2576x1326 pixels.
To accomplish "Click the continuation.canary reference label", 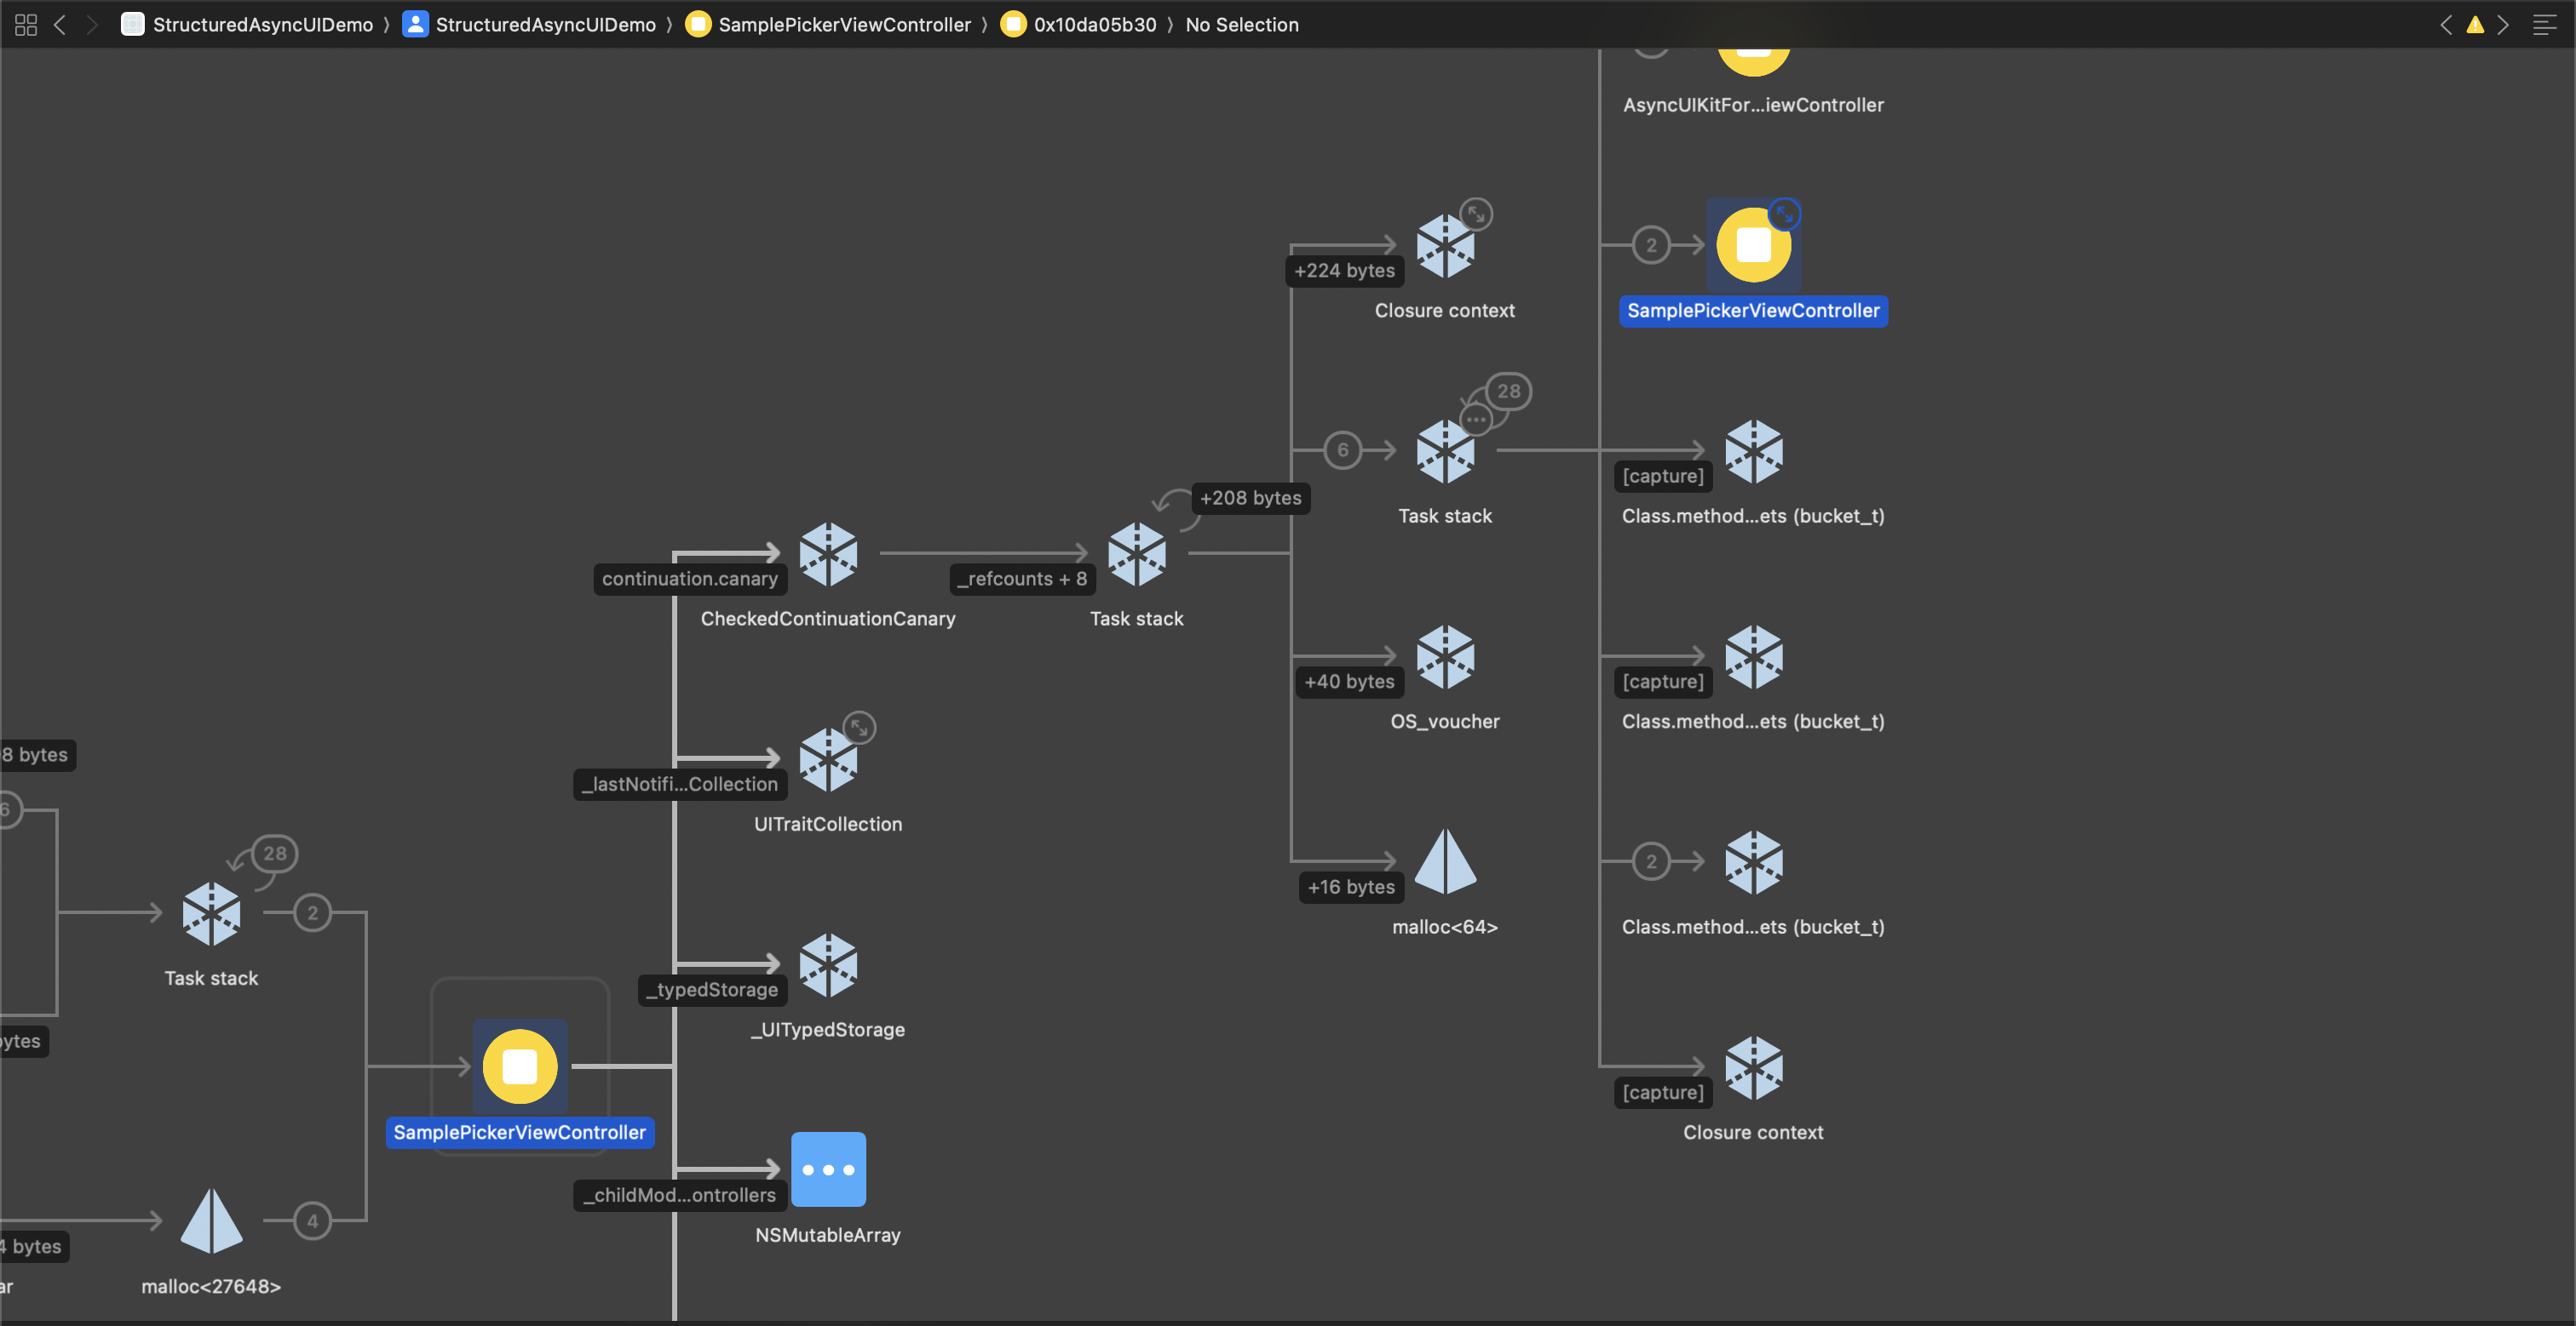I will [x=690, y=579].
